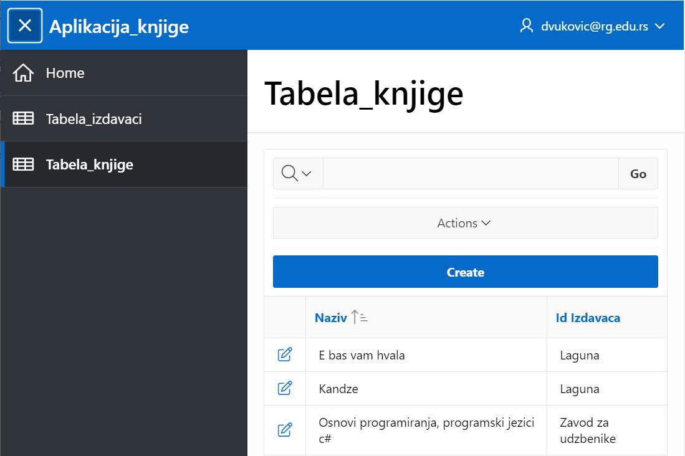Image resolution: width=685 pixels, height=456 pixels.
Task: Open the dvukovic@rg.edu.rs user menu
Action: point(592,26)
